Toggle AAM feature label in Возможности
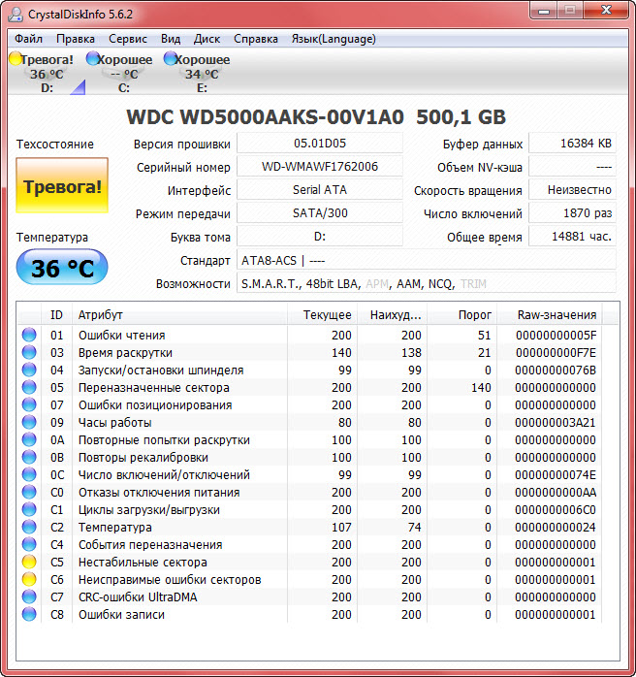The width and height of the screenshot is (636, 677). [407, 284]
